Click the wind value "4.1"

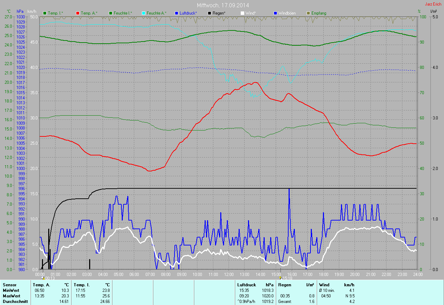pyautogui.click(x=352, y=290)
